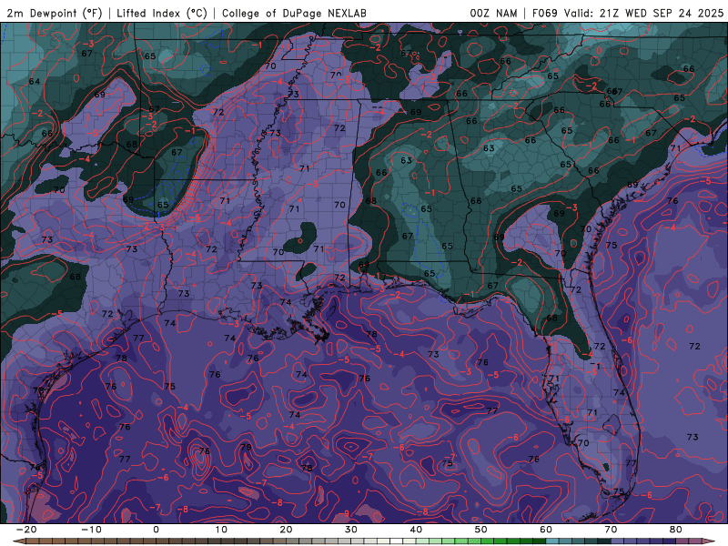The height and width of the screenshot is (546, 728).
Task: Click the "79" dewpoint value over the Gulf
Action: [246, 448]
